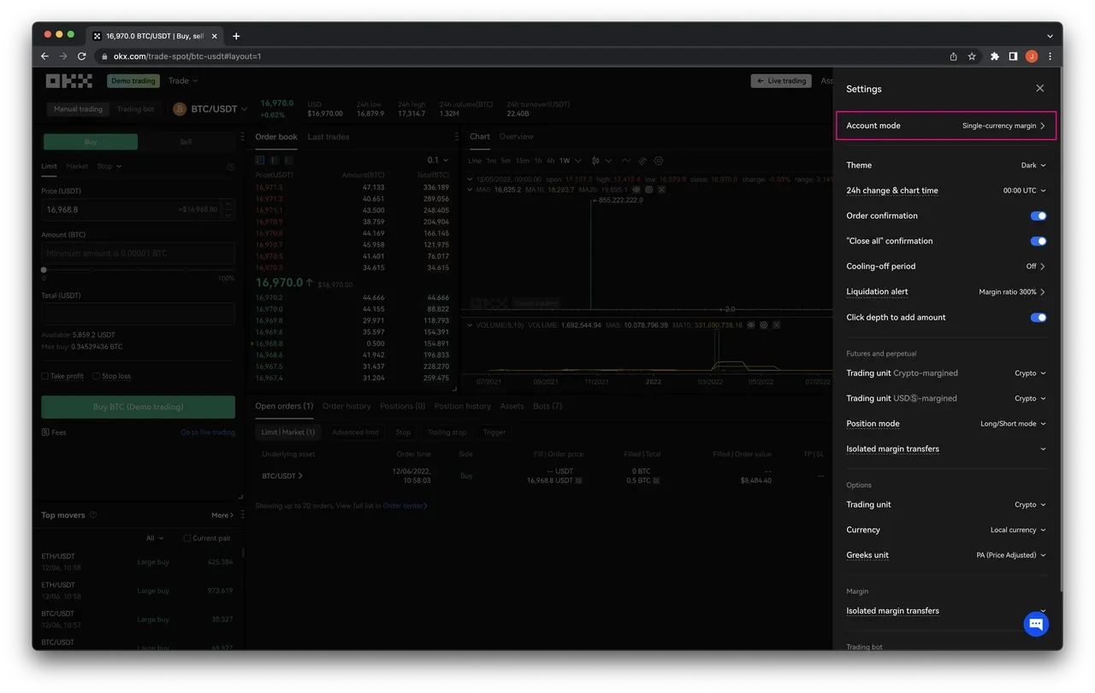Open the Theme Dark dropdown

[x=1033, y=165]
